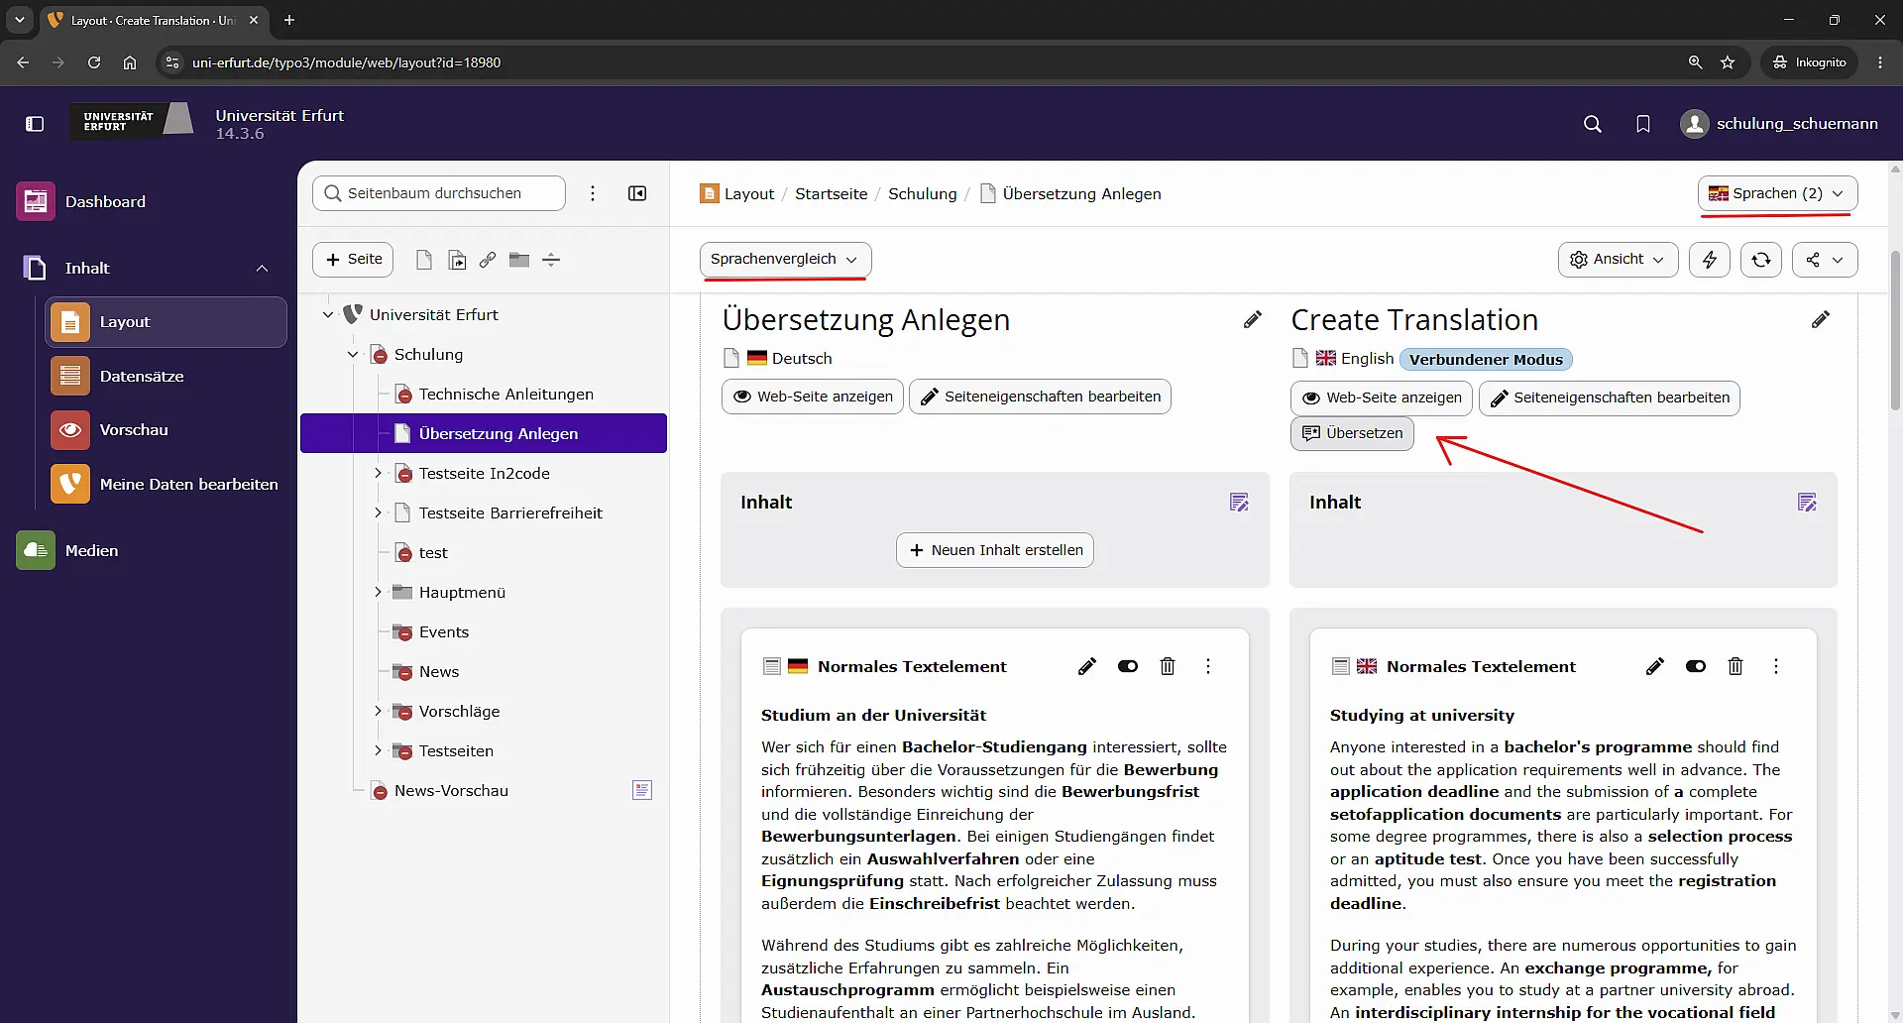This screenshot has width=1903, height=1023.
Task: Click the Startseite breadcrumb link
Action: point(831,194)
